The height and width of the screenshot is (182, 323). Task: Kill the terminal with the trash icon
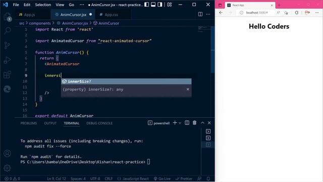click(194, 123)
